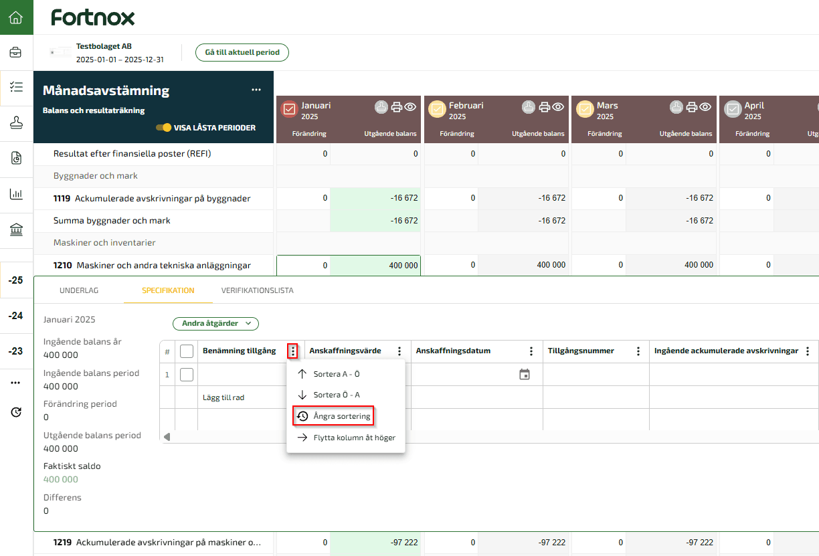The width and height of the screenshot is (819, 556).
Task: Open Anskaffningsvärde column menu dots
Action: coord(399,351)
